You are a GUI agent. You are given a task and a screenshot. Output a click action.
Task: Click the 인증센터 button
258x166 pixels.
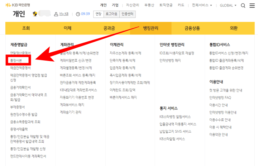(127, 14)
